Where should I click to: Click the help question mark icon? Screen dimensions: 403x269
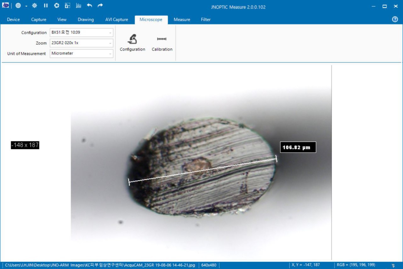395,19
